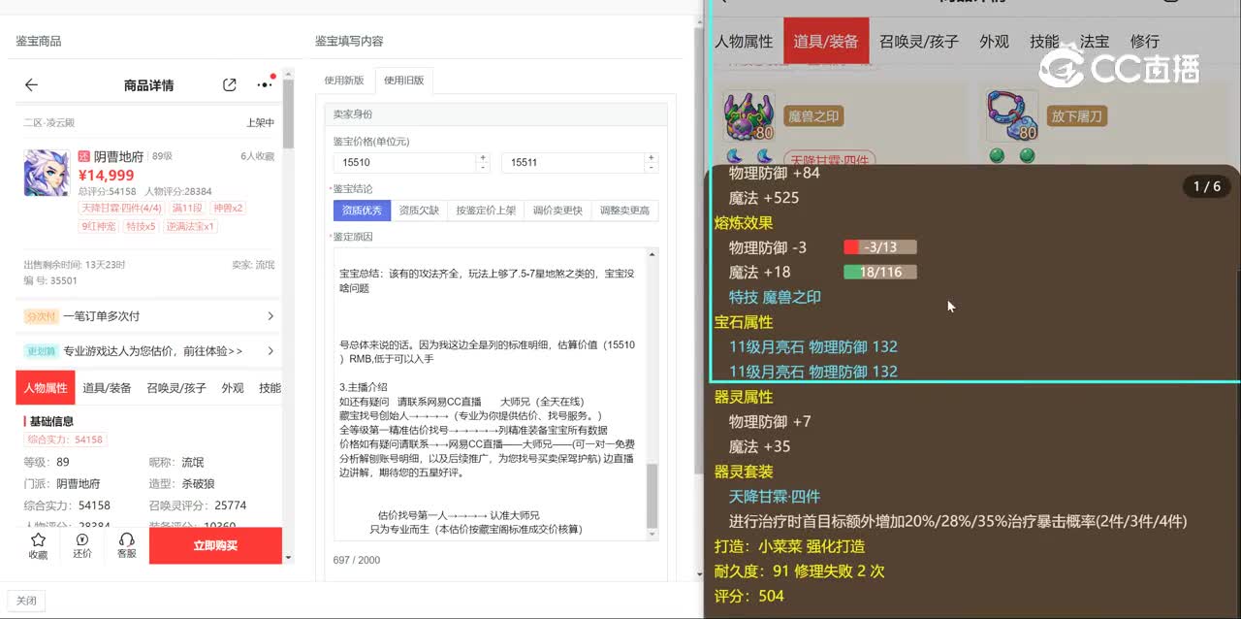Click the 评分: 504 line
This screenshot has height=619, width=1241.
coord(749,596)
